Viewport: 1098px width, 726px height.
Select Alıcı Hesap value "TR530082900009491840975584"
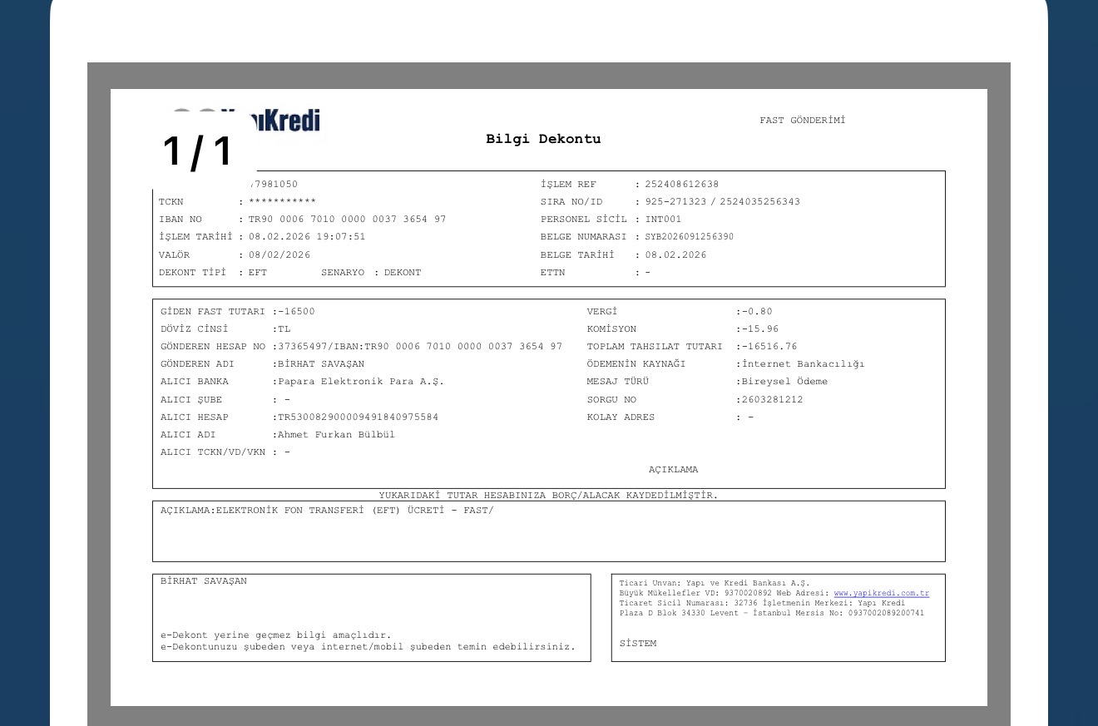point(358,417)
